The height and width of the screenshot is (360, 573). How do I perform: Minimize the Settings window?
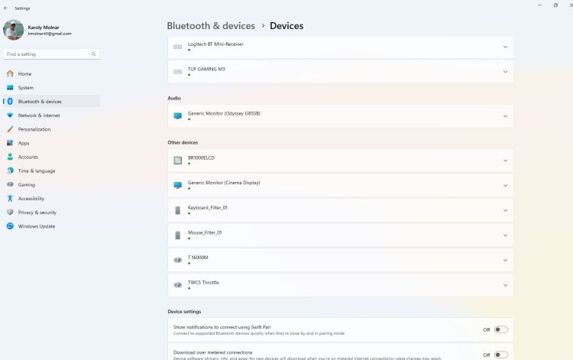(539, 5)
